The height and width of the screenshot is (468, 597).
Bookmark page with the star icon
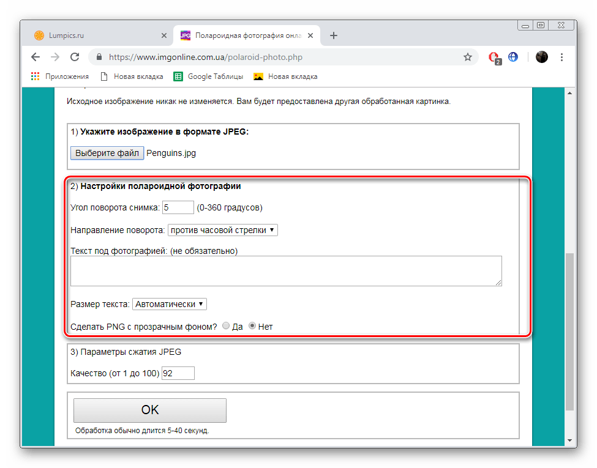[x=468, y=57]
